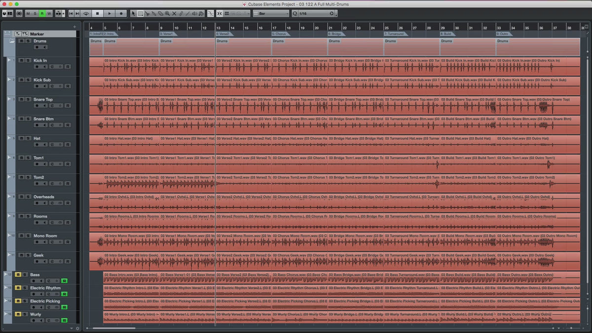Toggle the Cycle loop button
The height and width of the screenshot is (333, 592).
click(x=86, y=14)
